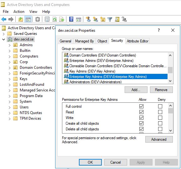This screenshot has height=169, width=181.
Task: Click the Domain Controllers group icon in list
Action: click(66, 55)
